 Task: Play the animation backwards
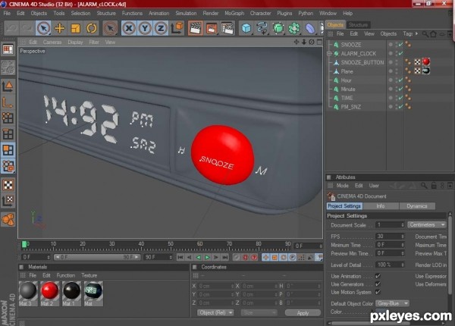198,257
